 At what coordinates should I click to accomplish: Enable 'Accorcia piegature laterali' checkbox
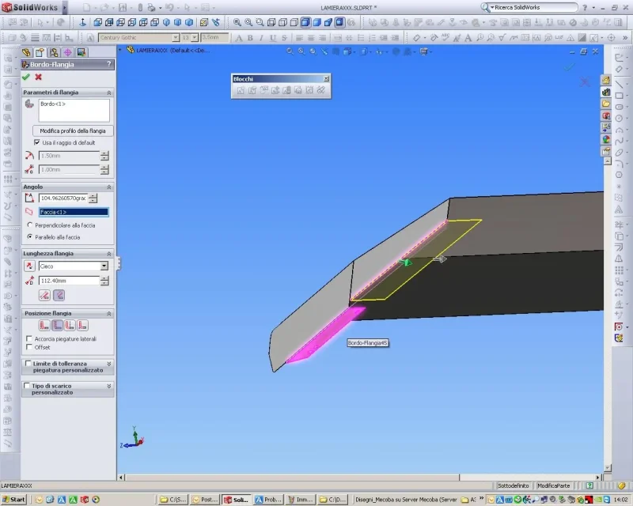[29, 338]
